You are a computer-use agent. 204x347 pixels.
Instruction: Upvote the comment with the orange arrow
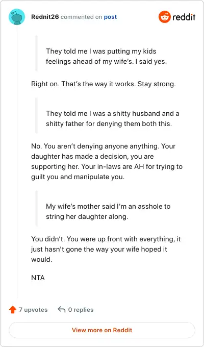click(x=13, y=310)
